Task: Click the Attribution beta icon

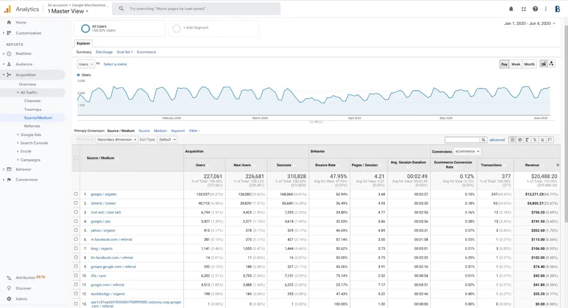Action: [9, 278]
